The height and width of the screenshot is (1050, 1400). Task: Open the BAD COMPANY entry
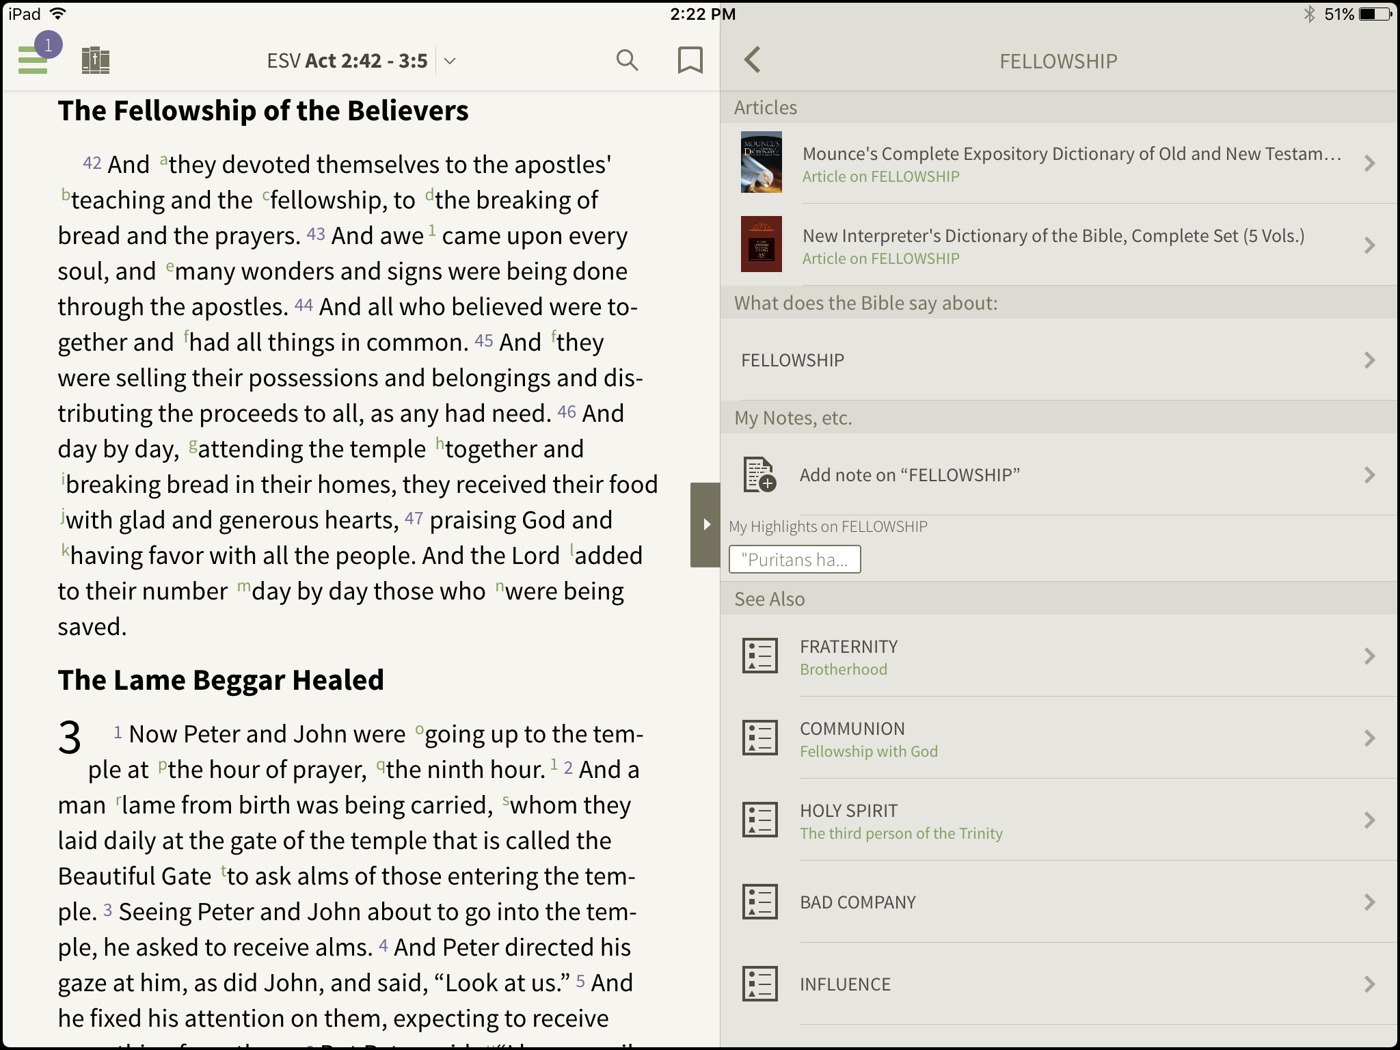[1059, 902]
